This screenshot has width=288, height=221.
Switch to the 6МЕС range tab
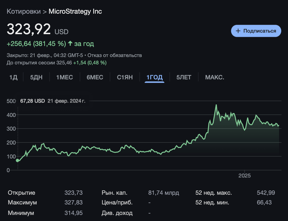click(95, 77)
